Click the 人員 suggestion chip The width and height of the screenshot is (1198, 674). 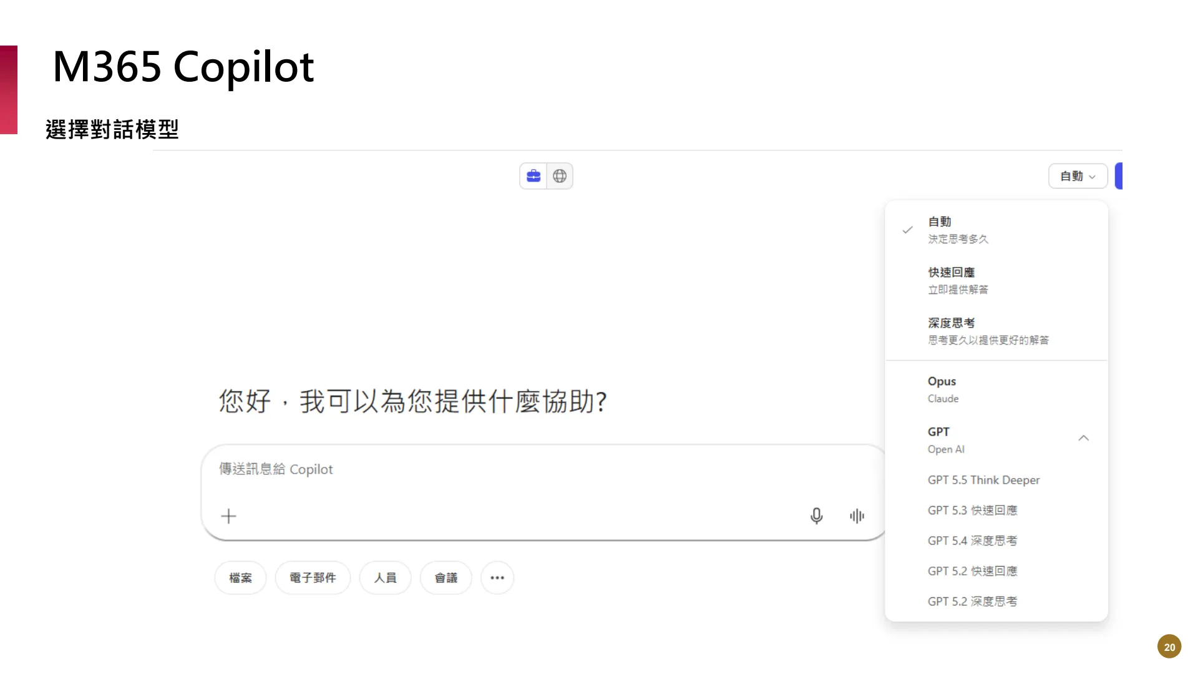[x=385, y=578]
